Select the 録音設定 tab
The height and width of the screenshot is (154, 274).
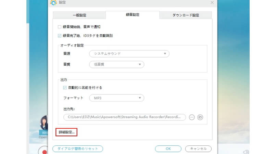[133, 15]
